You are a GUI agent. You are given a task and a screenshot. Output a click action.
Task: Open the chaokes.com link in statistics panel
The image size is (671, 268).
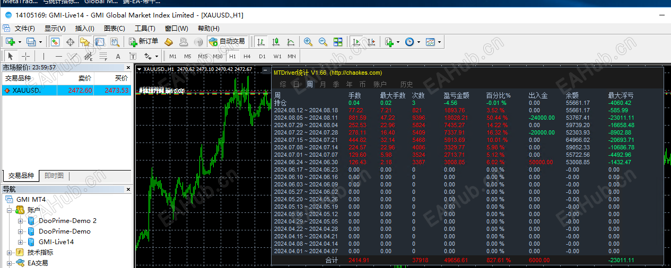355,73
